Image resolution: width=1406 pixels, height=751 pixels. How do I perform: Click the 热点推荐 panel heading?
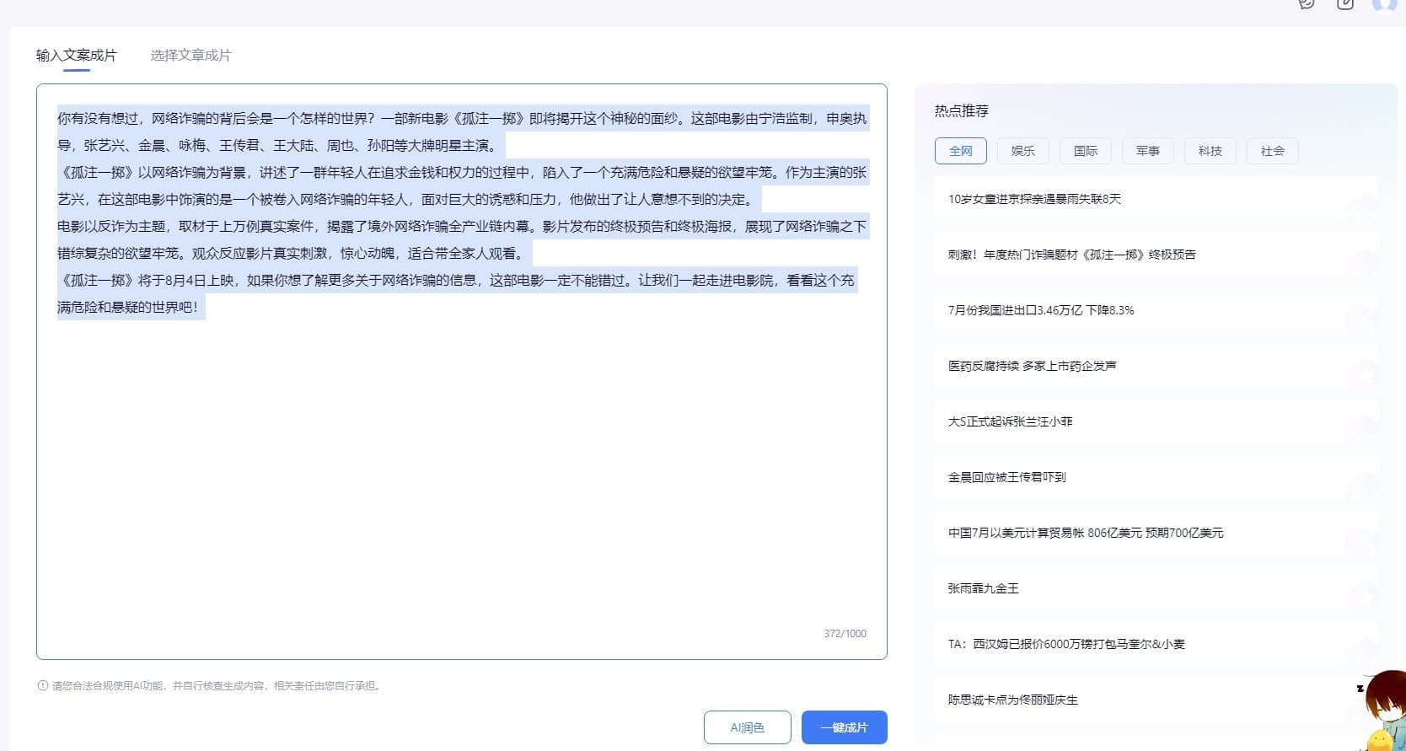click(x=961, y=110)
